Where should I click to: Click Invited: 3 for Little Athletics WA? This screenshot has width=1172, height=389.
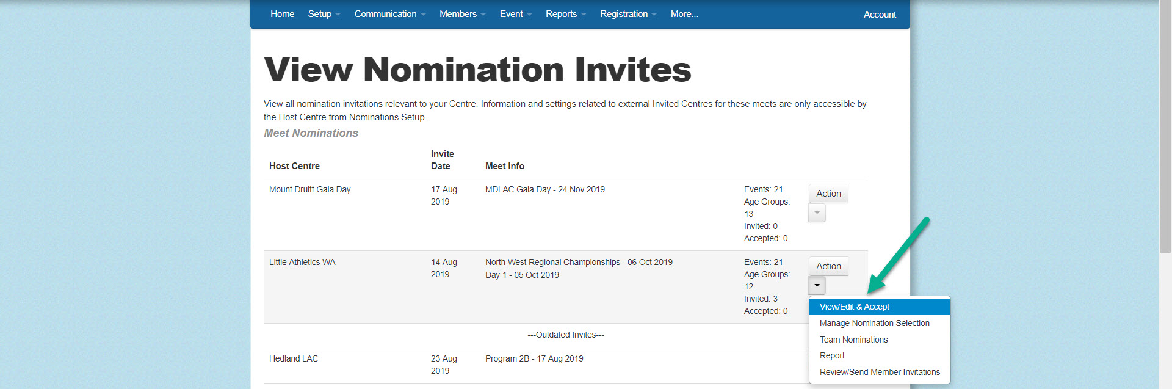coord(761,299)
